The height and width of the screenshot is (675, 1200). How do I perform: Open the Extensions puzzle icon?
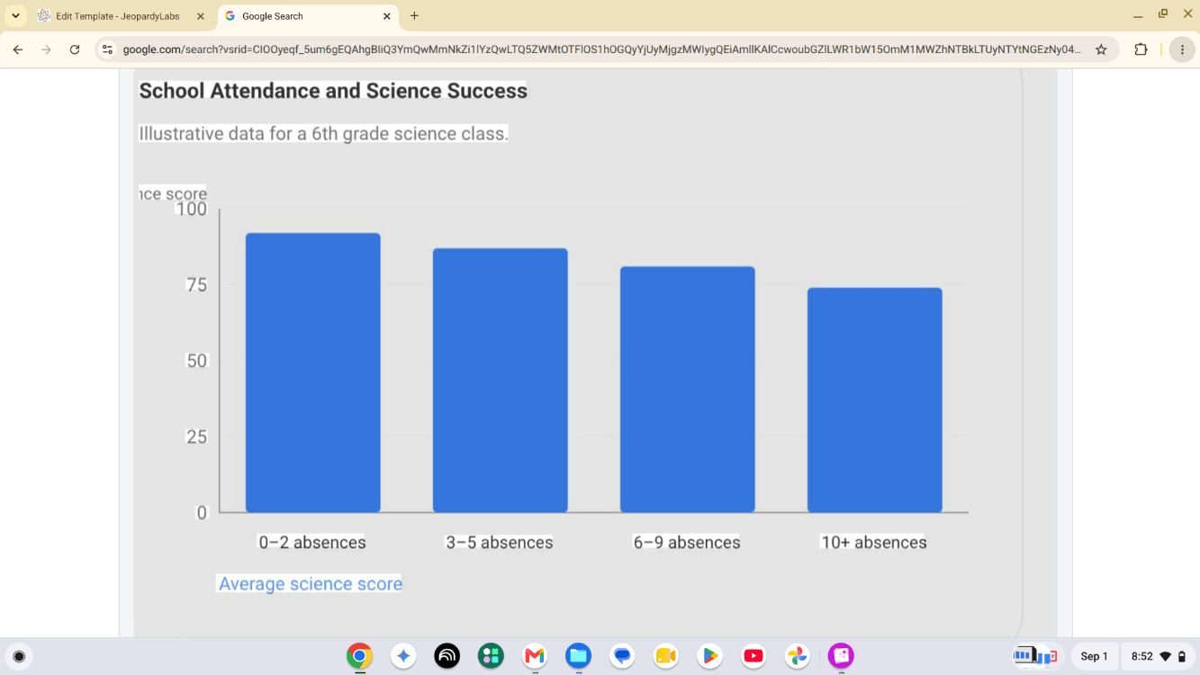pos(1141,49)
